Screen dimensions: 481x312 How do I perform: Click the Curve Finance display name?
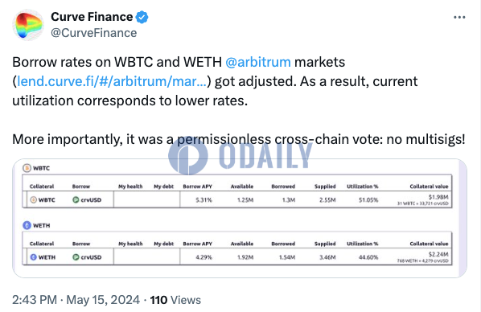[x=92, y=17]
